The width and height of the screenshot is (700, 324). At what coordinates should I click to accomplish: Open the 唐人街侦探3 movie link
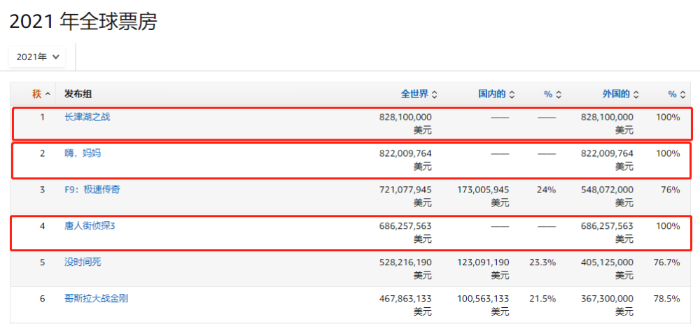90,226
